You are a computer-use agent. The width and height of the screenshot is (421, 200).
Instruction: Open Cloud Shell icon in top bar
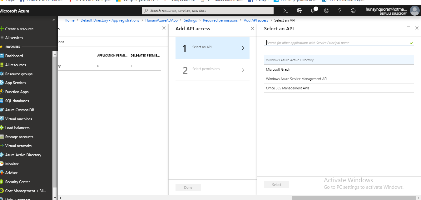285,11
